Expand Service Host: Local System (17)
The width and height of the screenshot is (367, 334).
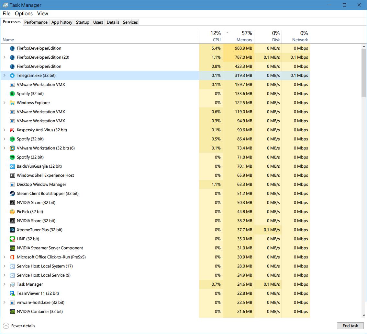pyautogui.click(x=4, y=266)
